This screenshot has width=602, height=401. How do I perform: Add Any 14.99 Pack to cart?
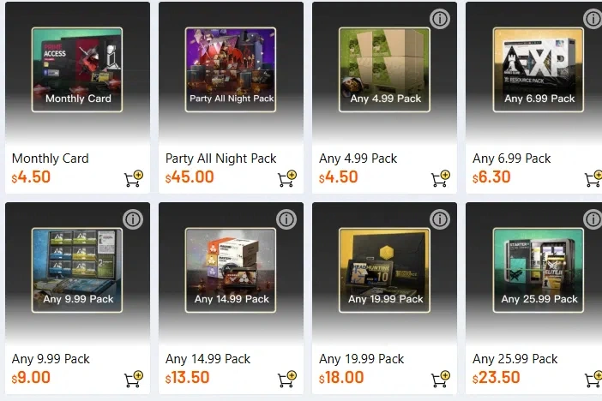coord(287,378)
